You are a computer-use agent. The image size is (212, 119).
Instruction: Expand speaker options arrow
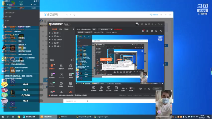click(x=134, y=88)
